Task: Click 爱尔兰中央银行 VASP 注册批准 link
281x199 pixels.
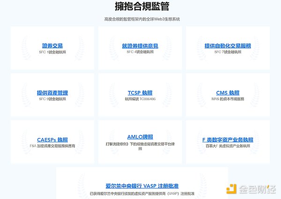Action: 142,186
